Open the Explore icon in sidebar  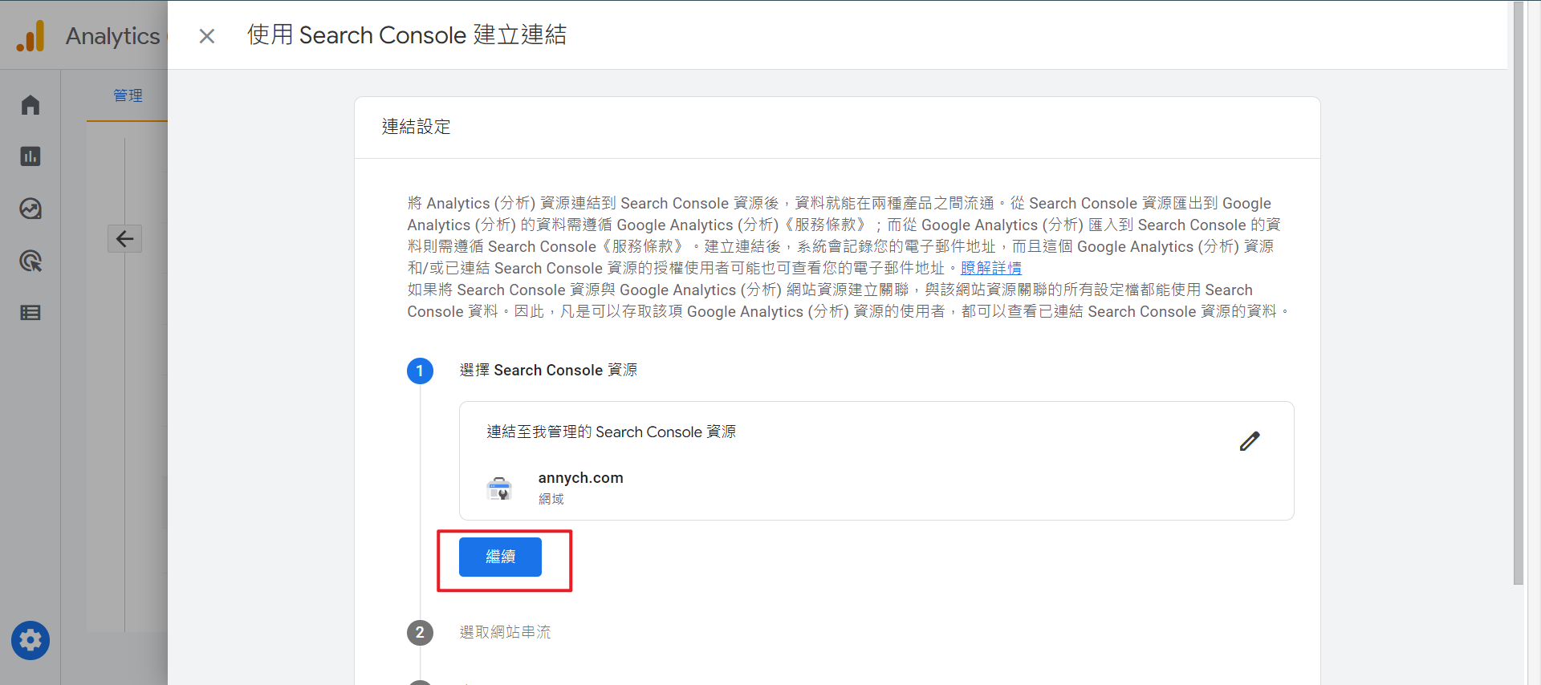click(30, 209)
